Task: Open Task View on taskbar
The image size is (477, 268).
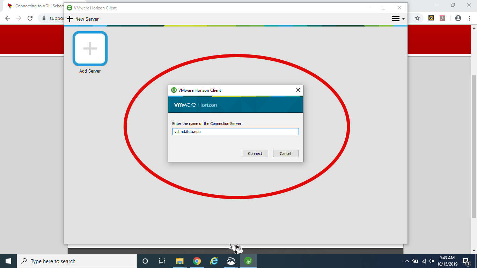Action: [x=162, y=261]
